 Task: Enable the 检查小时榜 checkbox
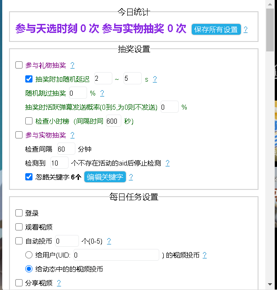[29, 121]
